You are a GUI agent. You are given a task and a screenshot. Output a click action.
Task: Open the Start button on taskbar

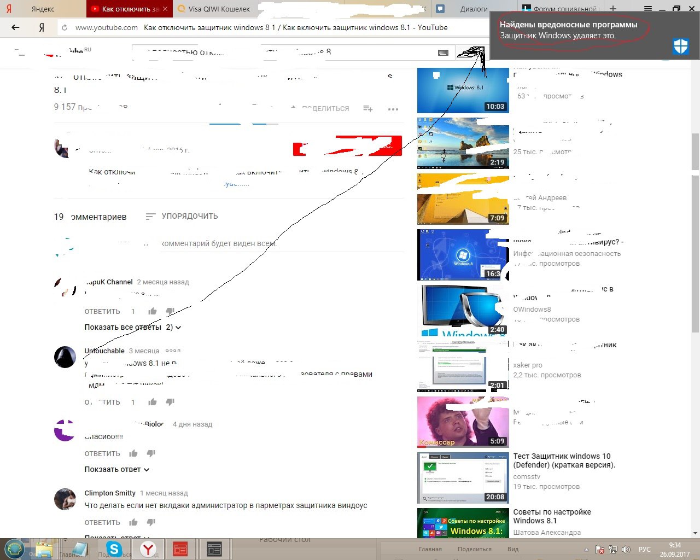[x=14, y=549]
